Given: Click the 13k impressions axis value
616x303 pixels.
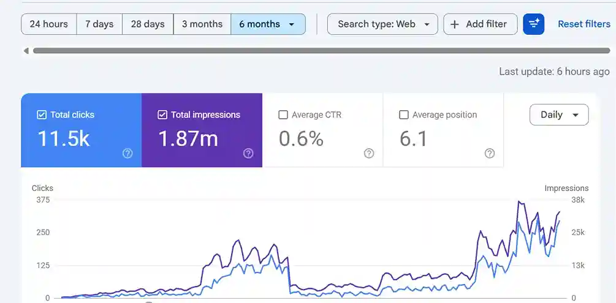Looking at the screenshot, I should click(577, 265).
